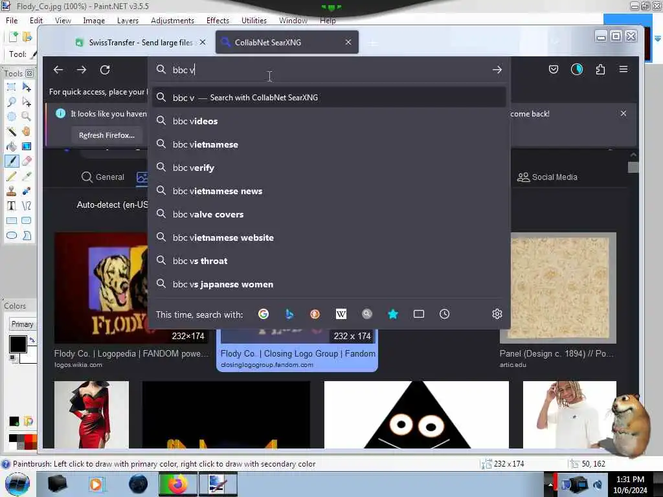Select the Paint Bucket tool in Paint.NET
Viewport: 663px width, 497px height.
pyautogui.click(x=12, y=146)
